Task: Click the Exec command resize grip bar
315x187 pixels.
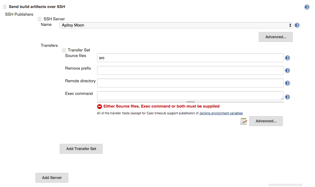Action: tap(190, 102)
